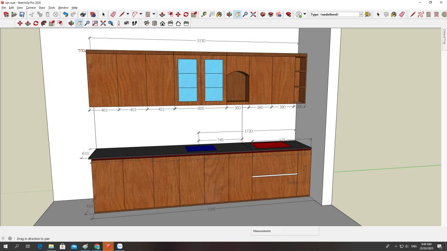
Task: Click the Paste clipboard icon
Action: [x=48, y=14]
